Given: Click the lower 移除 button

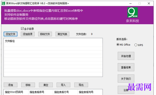Looking at the screenshot, I should (x=28, y=85).
